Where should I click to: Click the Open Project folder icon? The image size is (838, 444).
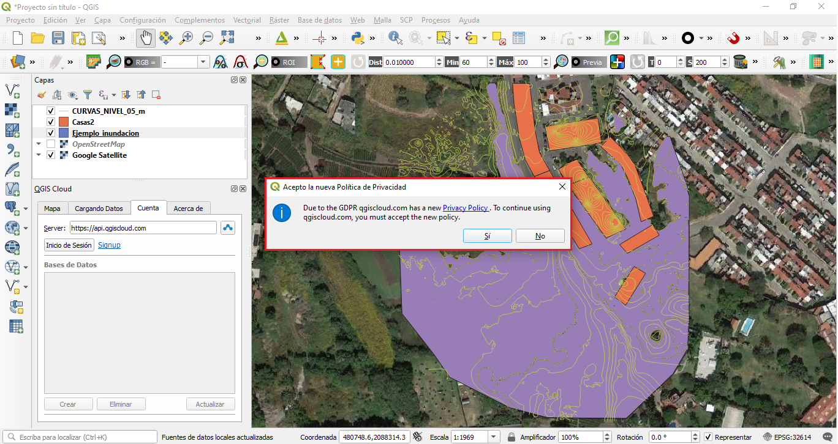[x=38, y=38]
